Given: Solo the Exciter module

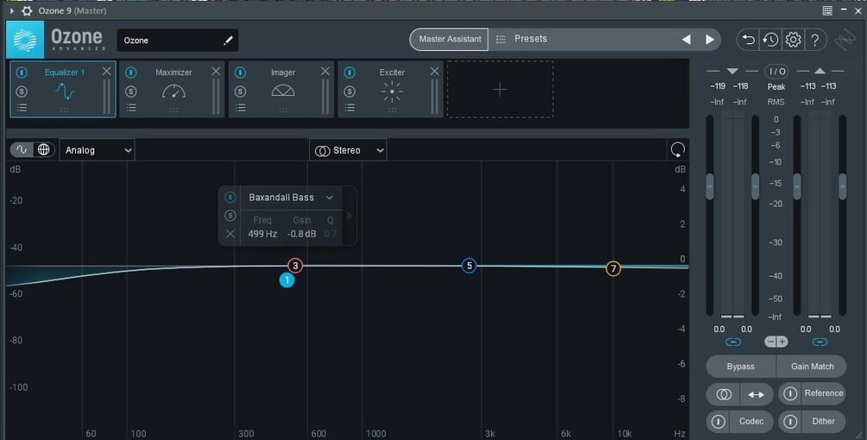Looking at the screenshot, I should click(350, 91).
